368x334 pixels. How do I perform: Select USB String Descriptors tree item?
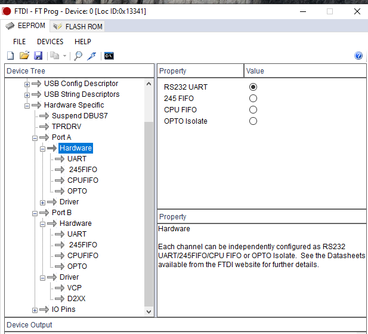click(82, 94)
